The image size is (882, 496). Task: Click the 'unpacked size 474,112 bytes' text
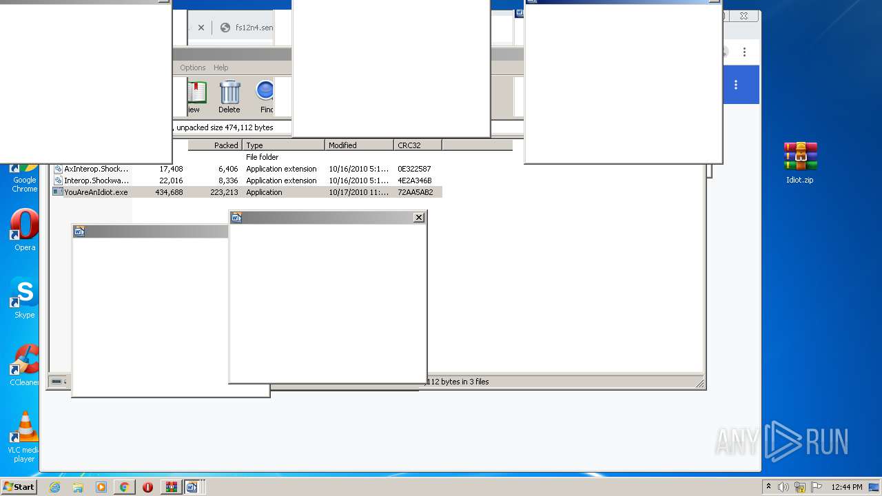(x=225, y=127)
